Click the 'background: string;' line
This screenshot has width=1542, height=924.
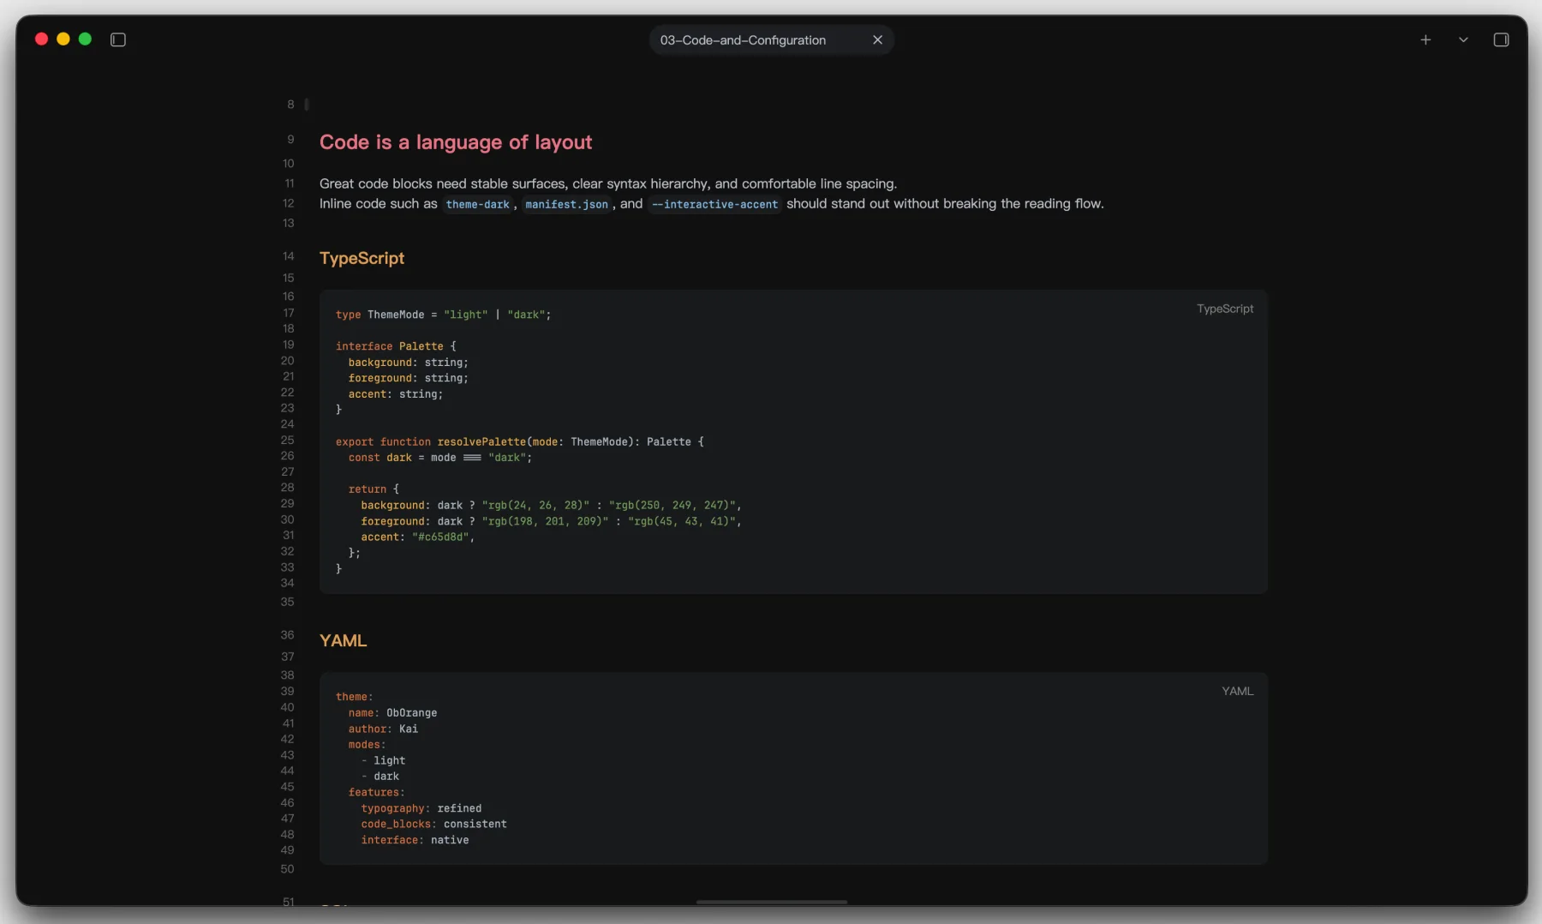[408, 363]
